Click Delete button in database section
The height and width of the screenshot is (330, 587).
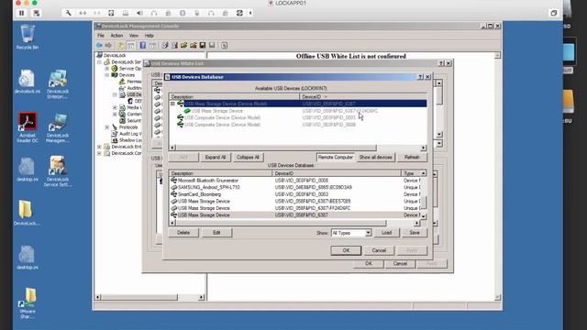(x=183, y=233)
